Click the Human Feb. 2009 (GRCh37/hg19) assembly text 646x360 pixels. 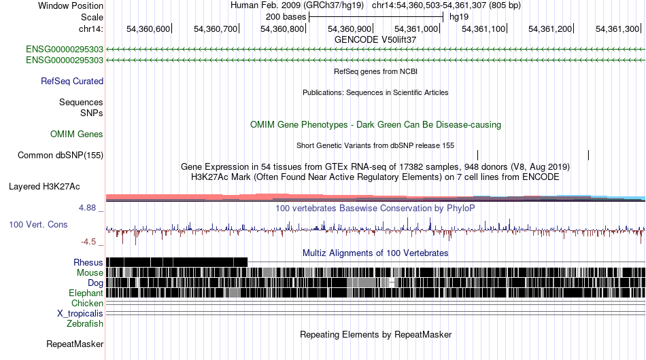click(297, 5)
